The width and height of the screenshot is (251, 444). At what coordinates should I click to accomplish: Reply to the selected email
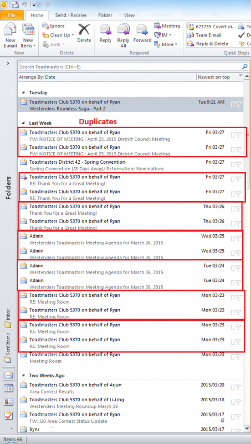(105, 33)
